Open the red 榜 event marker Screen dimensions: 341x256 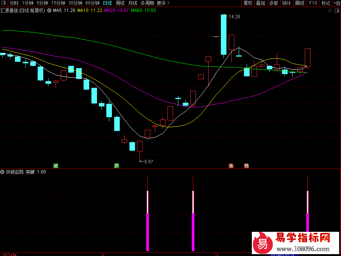[246, 166]
